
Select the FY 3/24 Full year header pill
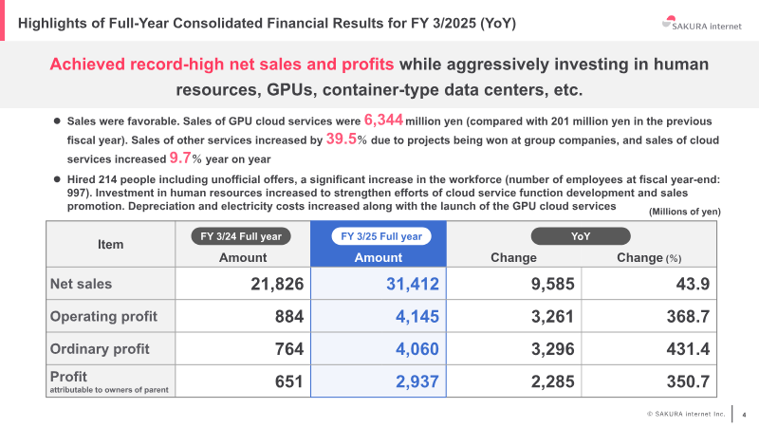(x=243, y=236)
